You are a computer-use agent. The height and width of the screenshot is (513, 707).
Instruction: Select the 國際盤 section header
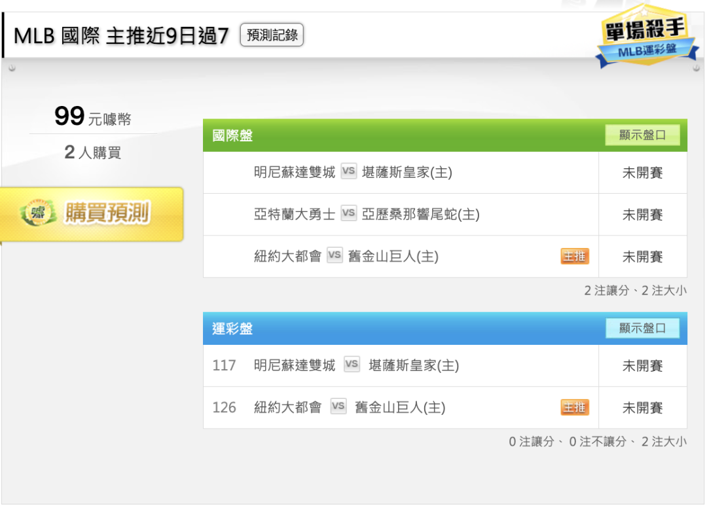233,135
